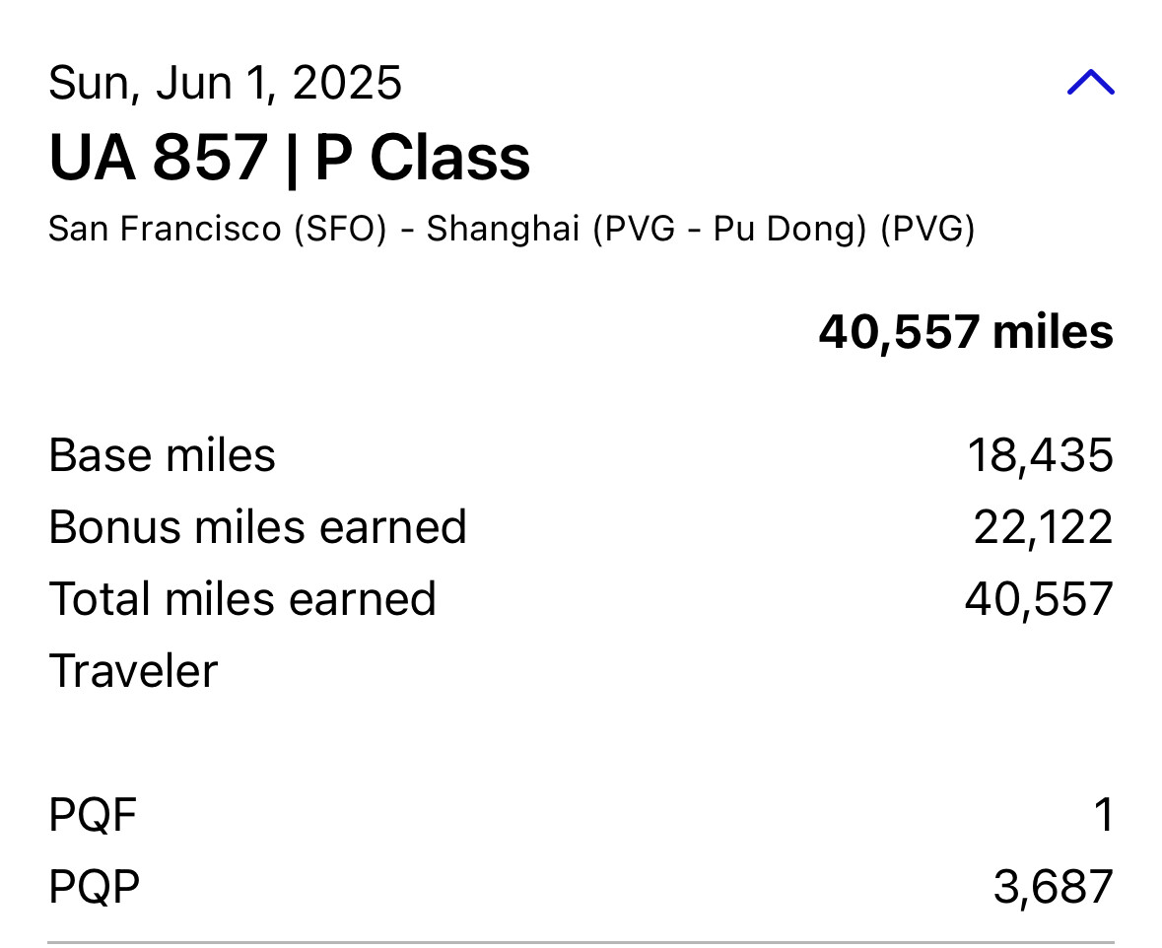Tap the Traveler row label
1162x948 pixels.
tap(133, 671)
